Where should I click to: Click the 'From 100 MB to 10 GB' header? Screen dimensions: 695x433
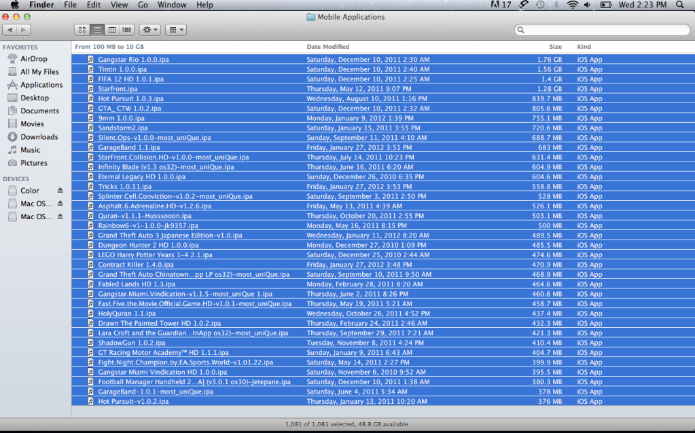coord(109,46)
